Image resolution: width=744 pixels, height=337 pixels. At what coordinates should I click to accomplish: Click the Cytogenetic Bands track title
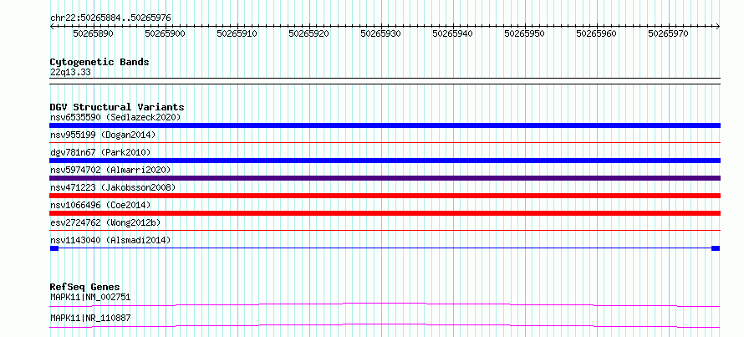(99, 62)
